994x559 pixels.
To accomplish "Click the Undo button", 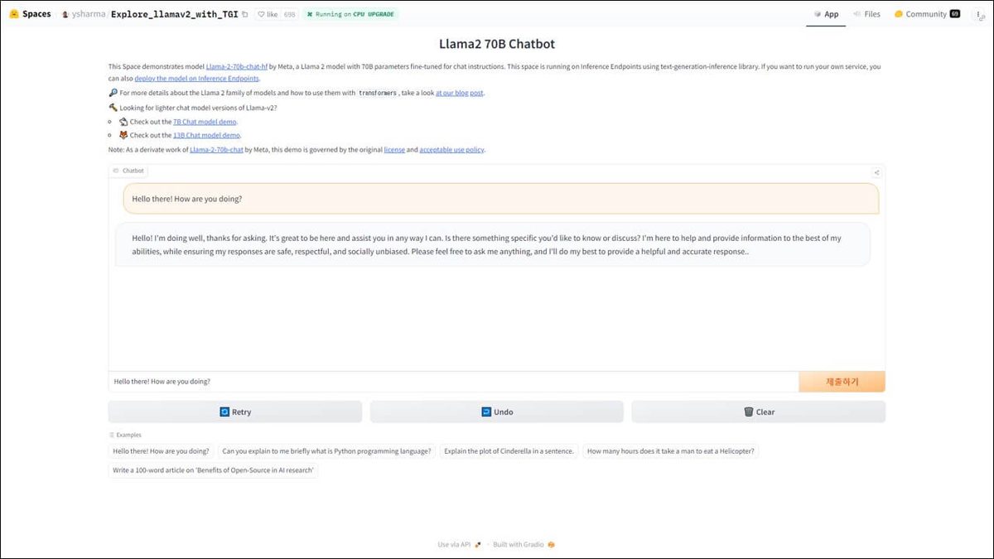I will click(497, 412).
